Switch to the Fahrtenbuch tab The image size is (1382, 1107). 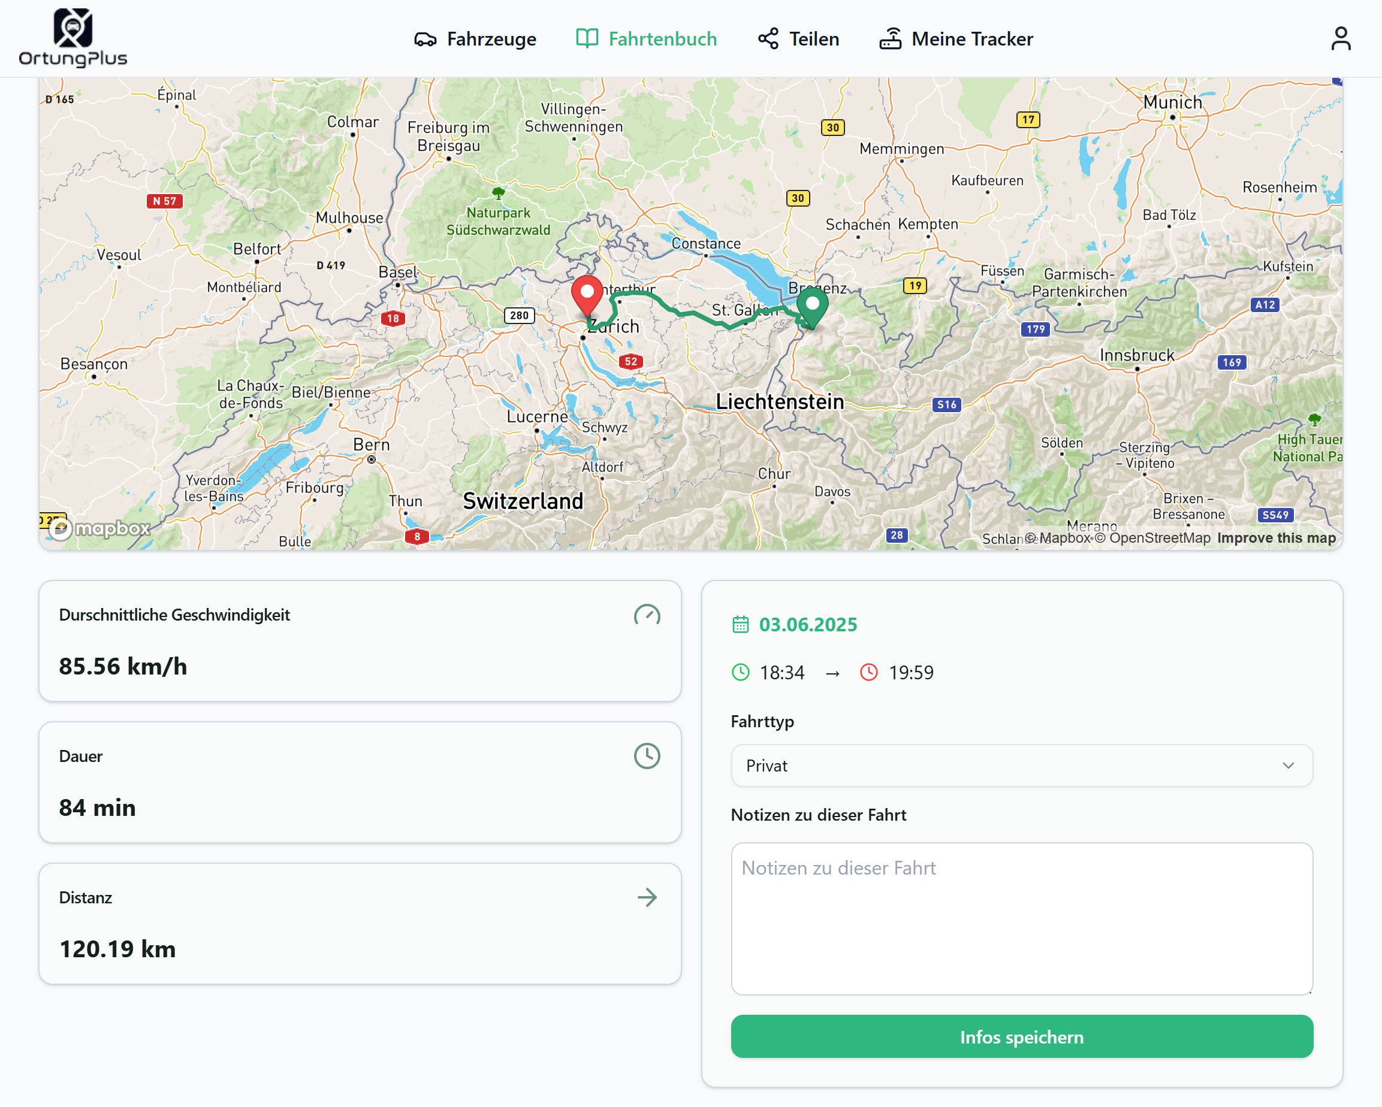coord(646,39)
